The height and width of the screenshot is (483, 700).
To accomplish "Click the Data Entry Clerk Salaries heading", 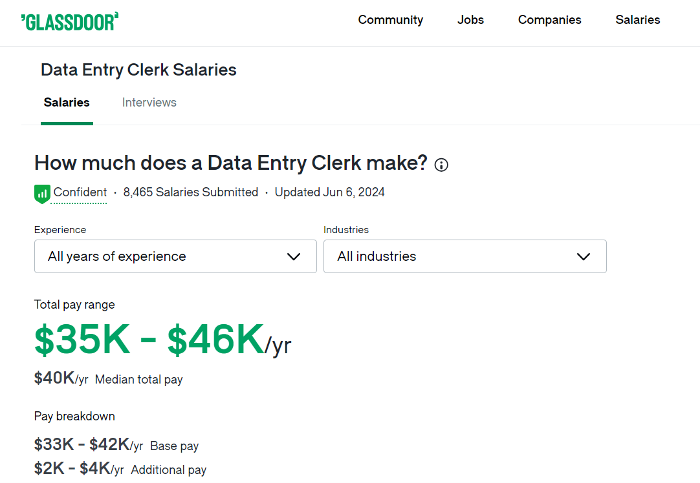I will click(138, 70).
